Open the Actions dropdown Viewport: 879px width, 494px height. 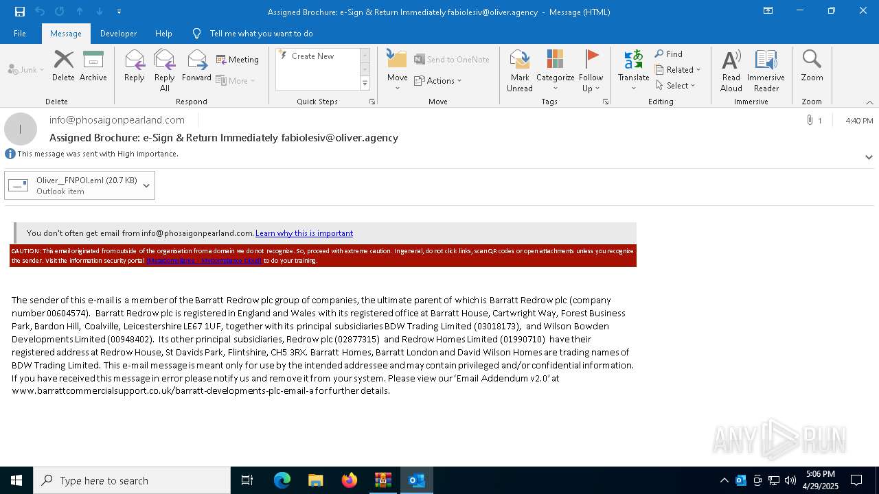438,80
